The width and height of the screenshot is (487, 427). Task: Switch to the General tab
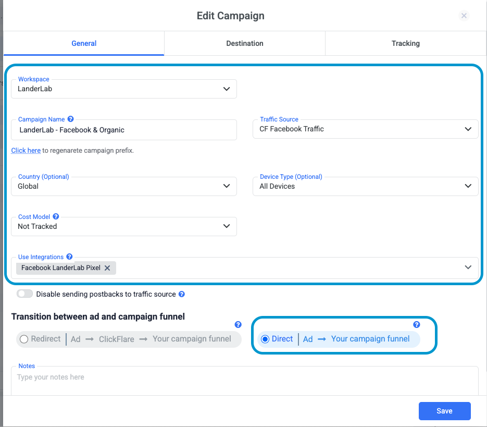coord(84,43)
